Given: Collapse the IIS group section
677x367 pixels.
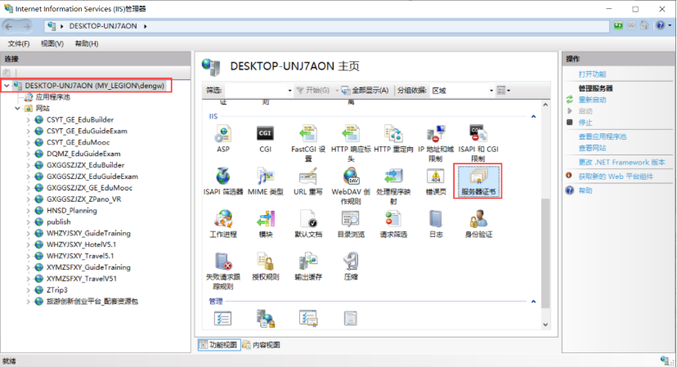Looking at the screenshot, I should tap(533, 117).
